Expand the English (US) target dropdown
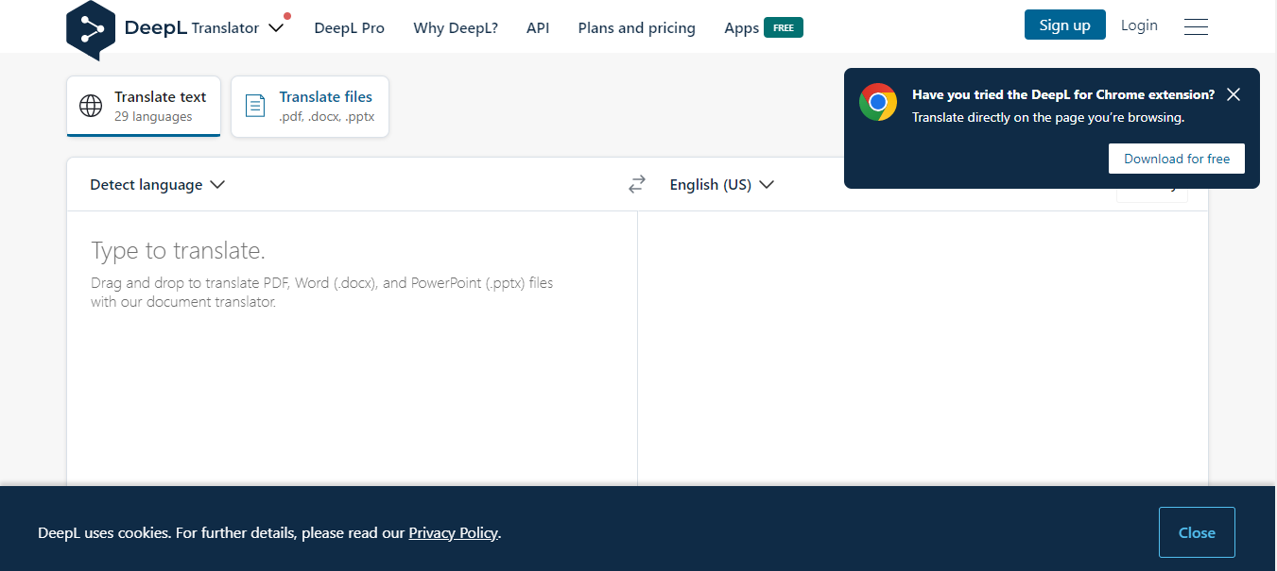Screen dimensions: 1277x571 coord(721,185)
